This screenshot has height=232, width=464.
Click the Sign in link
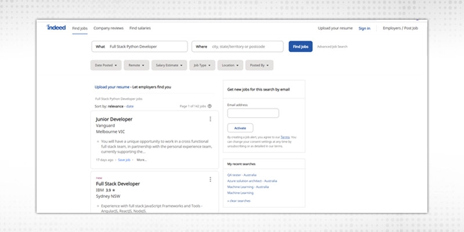coord(364,28)
